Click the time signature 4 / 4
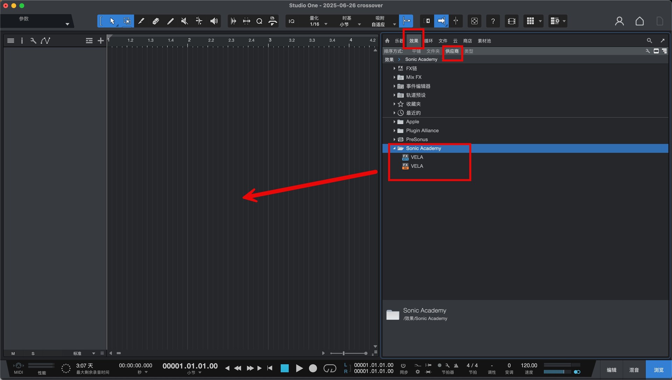 pos(472,365)
